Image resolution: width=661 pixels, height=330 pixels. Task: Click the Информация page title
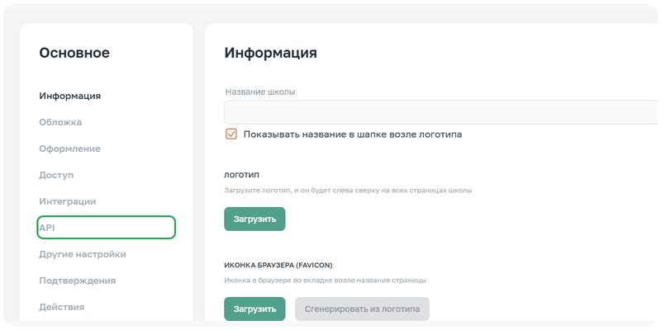coord(270,53)
